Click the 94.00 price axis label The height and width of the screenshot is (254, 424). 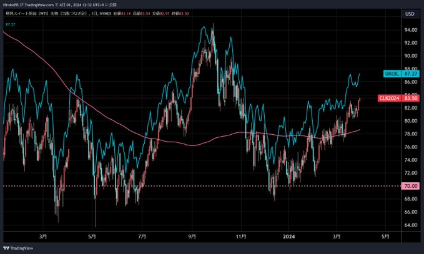410,30
